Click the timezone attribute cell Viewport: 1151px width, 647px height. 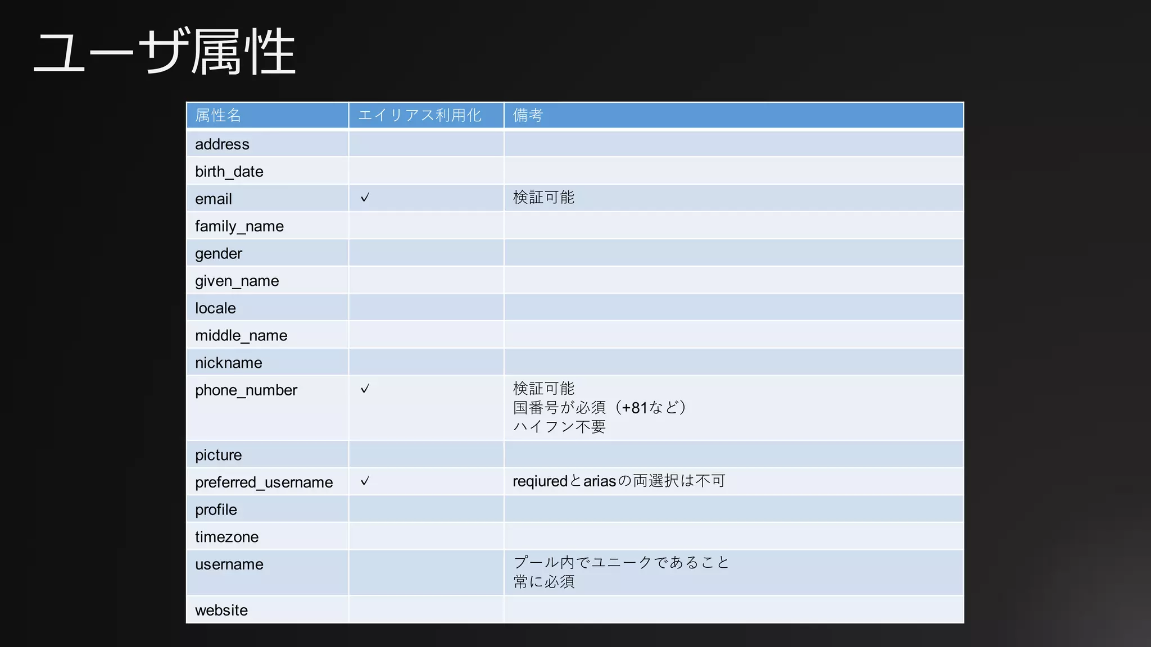268,536
